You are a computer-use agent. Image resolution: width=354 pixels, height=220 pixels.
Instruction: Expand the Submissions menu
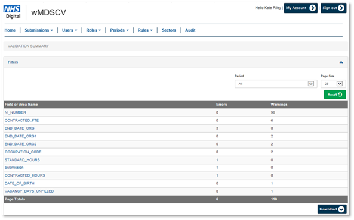(39, 30)
